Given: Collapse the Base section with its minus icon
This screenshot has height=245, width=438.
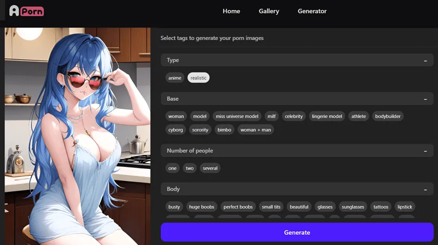Looking at the screenshot, I should [x=425, y=99].
